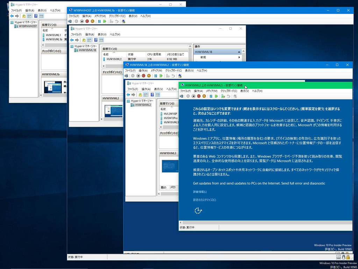The image size is (358, 269).
Task: Turn off HVW10VML2 using the black stop icon
Action: click(x=138, y=76)
